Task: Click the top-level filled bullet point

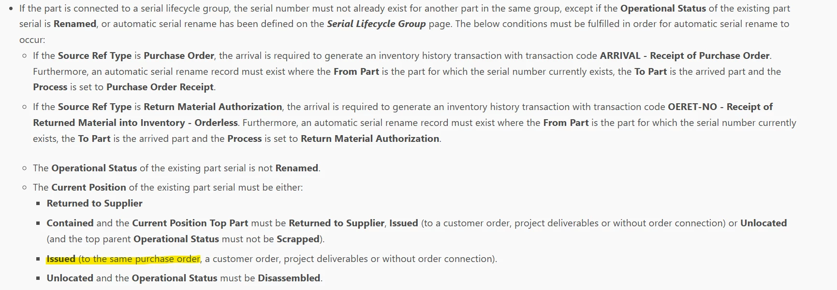Action: point(11,9)
